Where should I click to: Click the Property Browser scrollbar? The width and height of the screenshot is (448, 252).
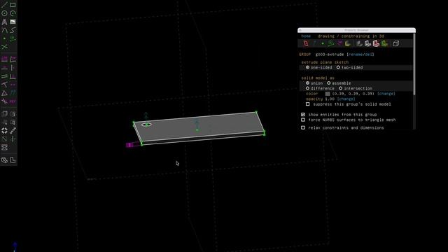414,64
